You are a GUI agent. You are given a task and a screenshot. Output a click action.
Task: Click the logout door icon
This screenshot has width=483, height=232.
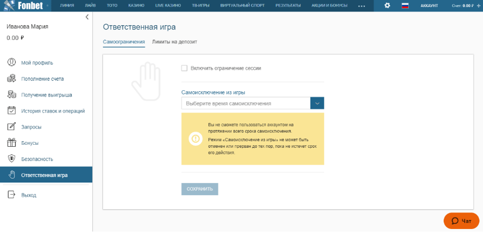pyautogui.click(x=11, y=195)
